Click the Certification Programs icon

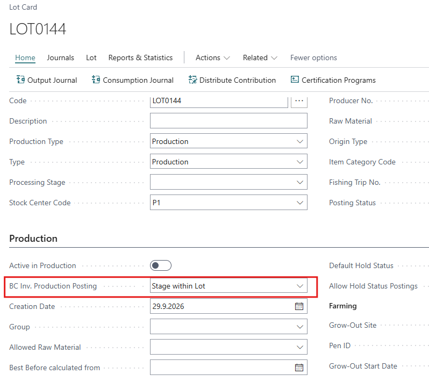[295, 80]
